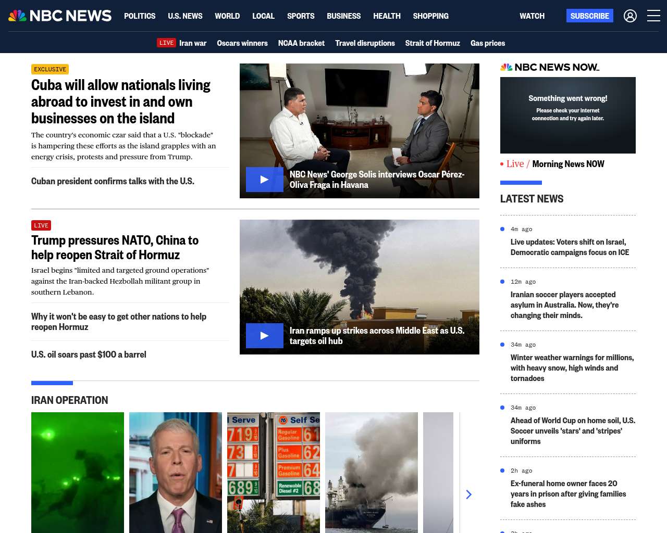Open the gas price sign thumbnail
Image resolution: width=667 pixels, height=533 pixels.
pyautogui.click(x=274, y=472)
